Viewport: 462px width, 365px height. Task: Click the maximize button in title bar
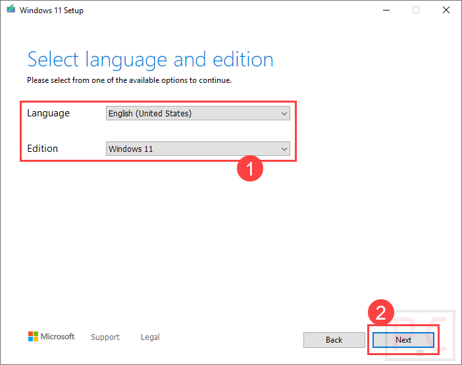[x=416, y=11]
